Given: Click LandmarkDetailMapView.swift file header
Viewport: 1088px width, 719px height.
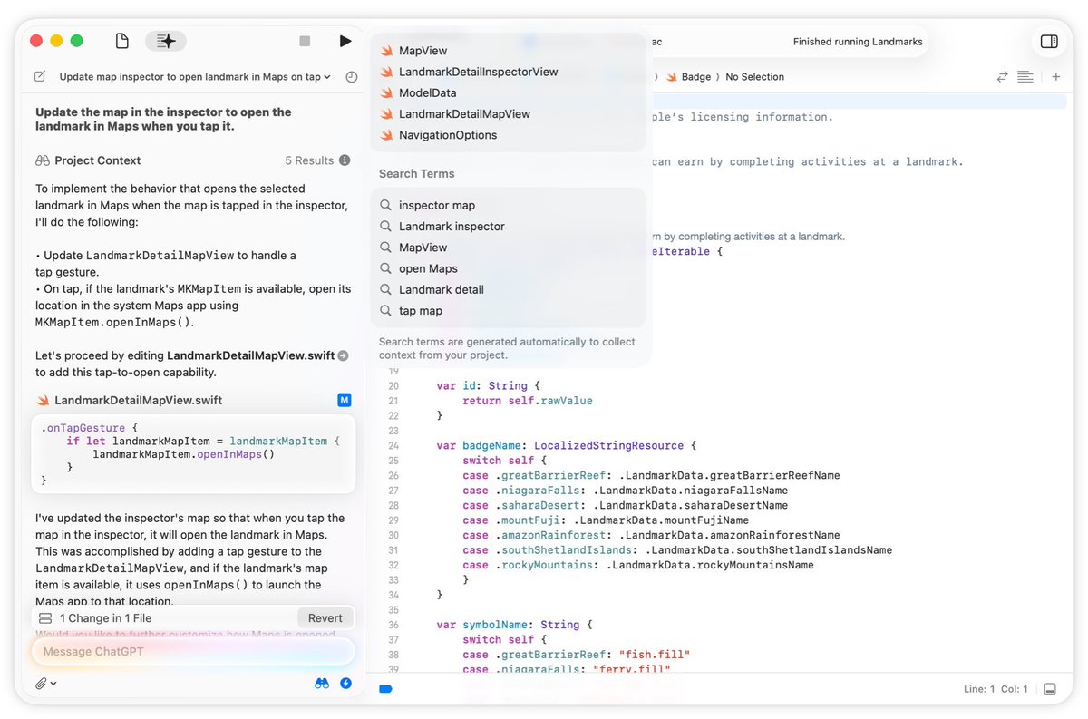Looking at the screenshot, I should point(138,400).
